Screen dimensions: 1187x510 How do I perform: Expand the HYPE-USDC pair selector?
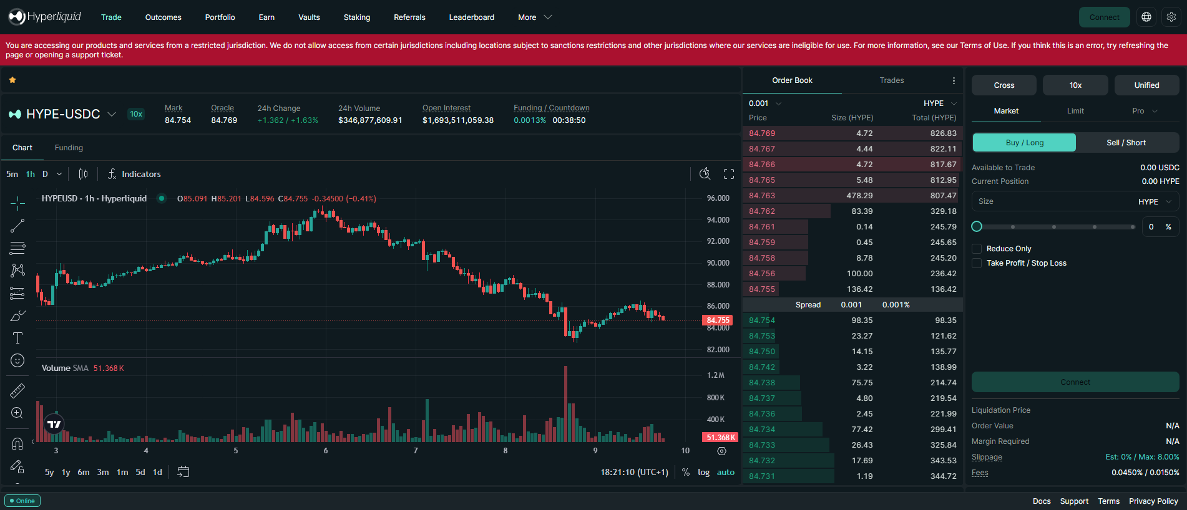coord(112,114)
